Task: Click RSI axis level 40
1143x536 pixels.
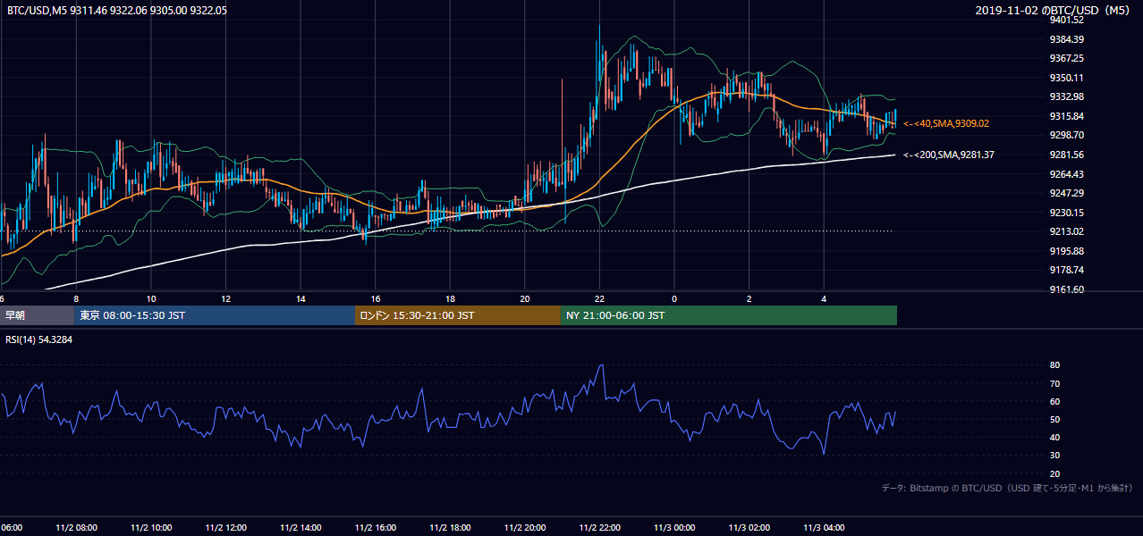Action: (x=1055, y=437)
